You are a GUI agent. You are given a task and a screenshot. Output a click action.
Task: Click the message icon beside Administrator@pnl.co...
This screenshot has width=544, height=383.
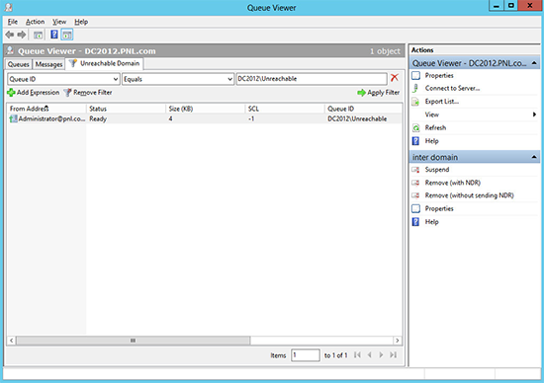click(x=13, y=118)
